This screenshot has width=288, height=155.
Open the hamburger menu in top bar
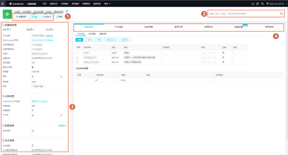pyautogui.click(x=2, y=4)
